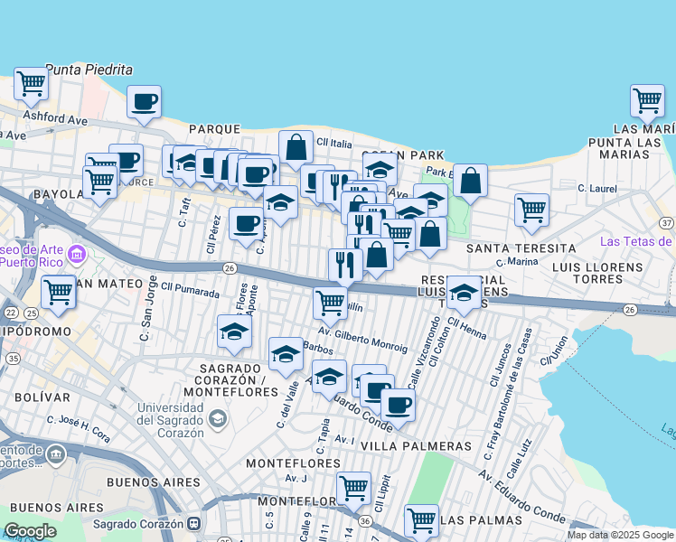Open the school marker near Calle Barbos
Viewport: 676px width, 542px height.
[286, 353]
